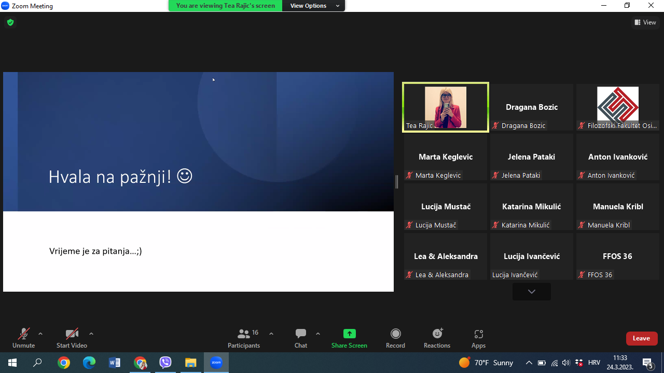Viewport: 664px width, 373px height.
Task: Switch the HRV keyboard language indicator
Action: point(594,363)
